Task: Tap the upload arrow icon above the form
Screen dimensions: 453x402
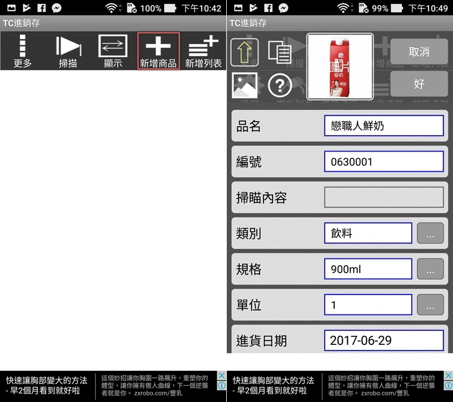Action: pos(244,52)
